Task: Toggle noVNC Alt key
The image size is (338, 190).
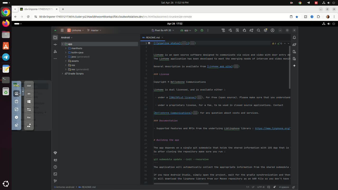Action: 29,94
